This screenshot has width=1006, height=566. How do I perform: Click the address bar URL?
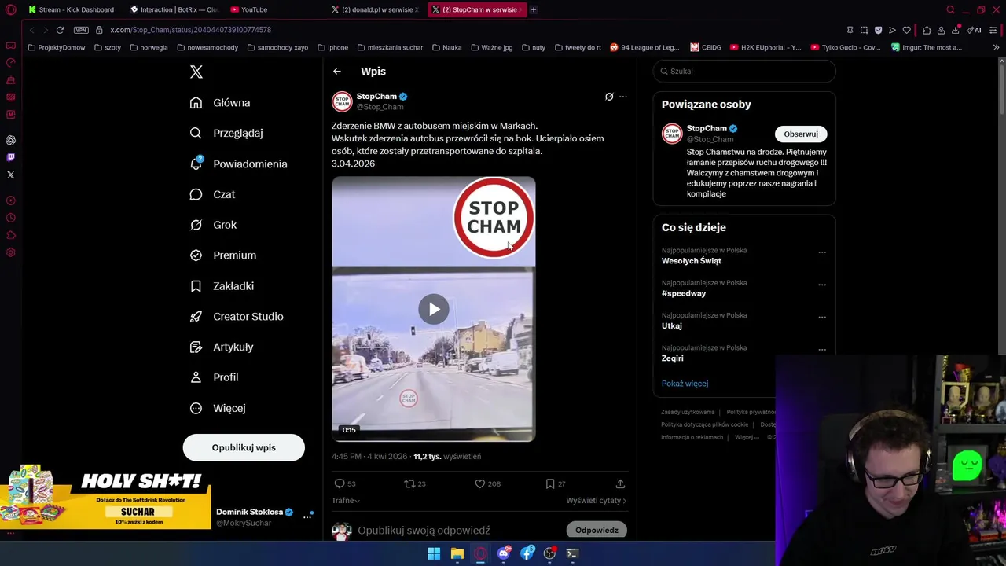click(190, 30)
